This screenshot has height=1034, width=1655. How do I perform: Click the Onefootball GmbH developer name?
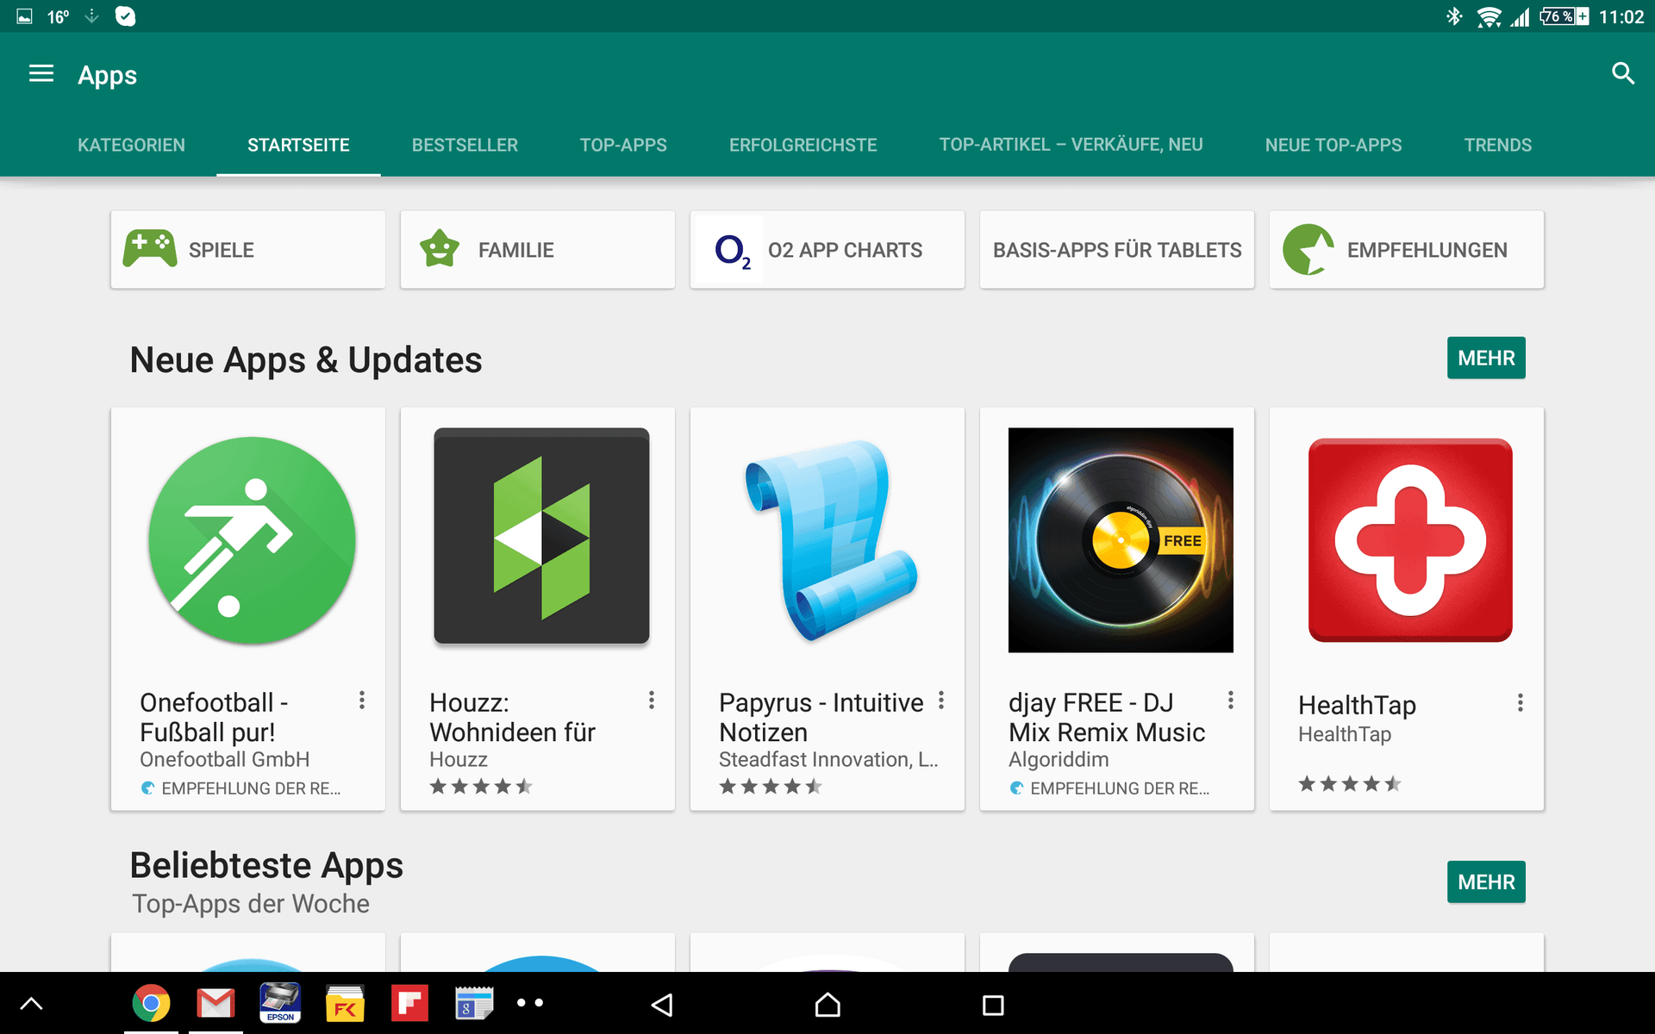pos(224,759)
